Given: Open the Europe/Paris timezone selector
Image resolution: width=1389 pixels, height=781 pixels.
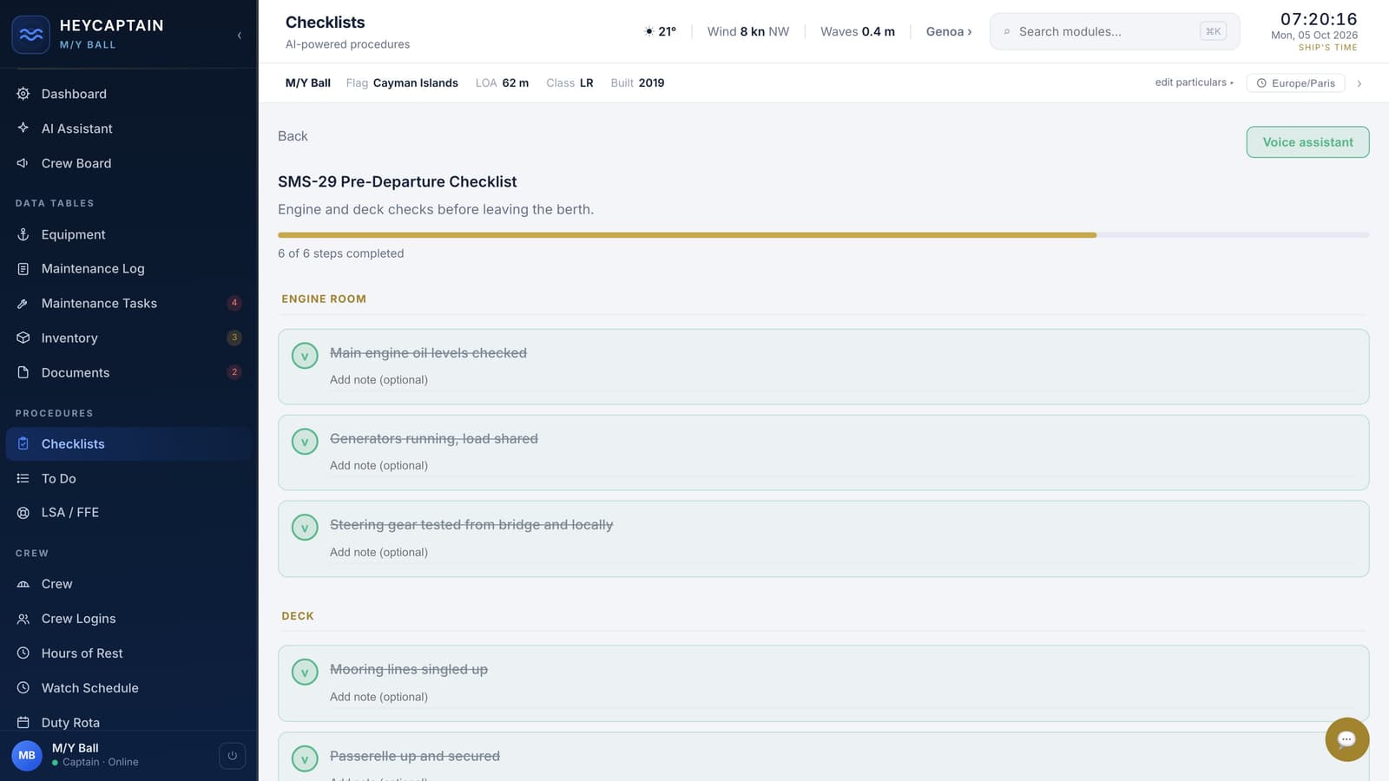Looking at the screenshot, I should point(1295,83).
